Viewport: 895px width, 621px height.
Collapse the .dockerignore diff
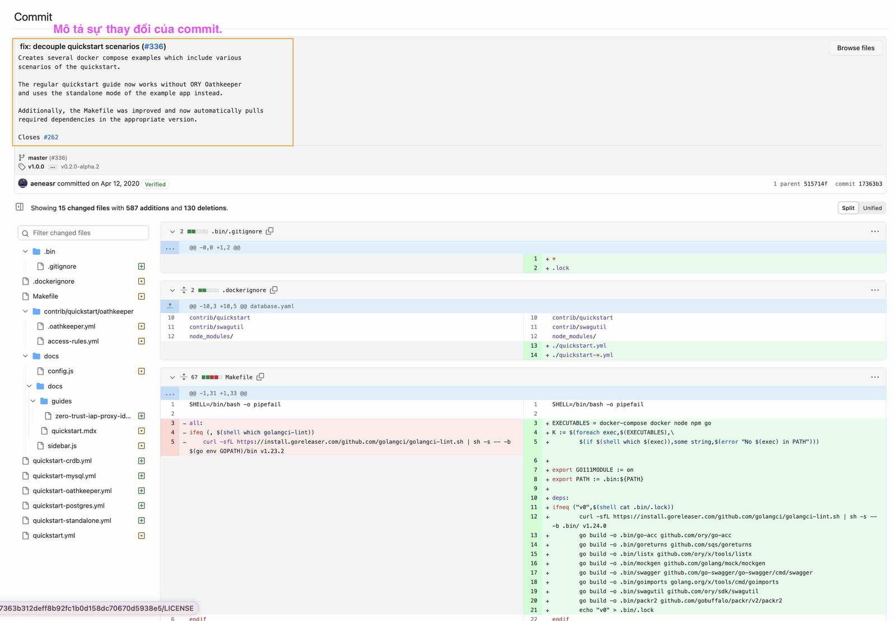172,290
